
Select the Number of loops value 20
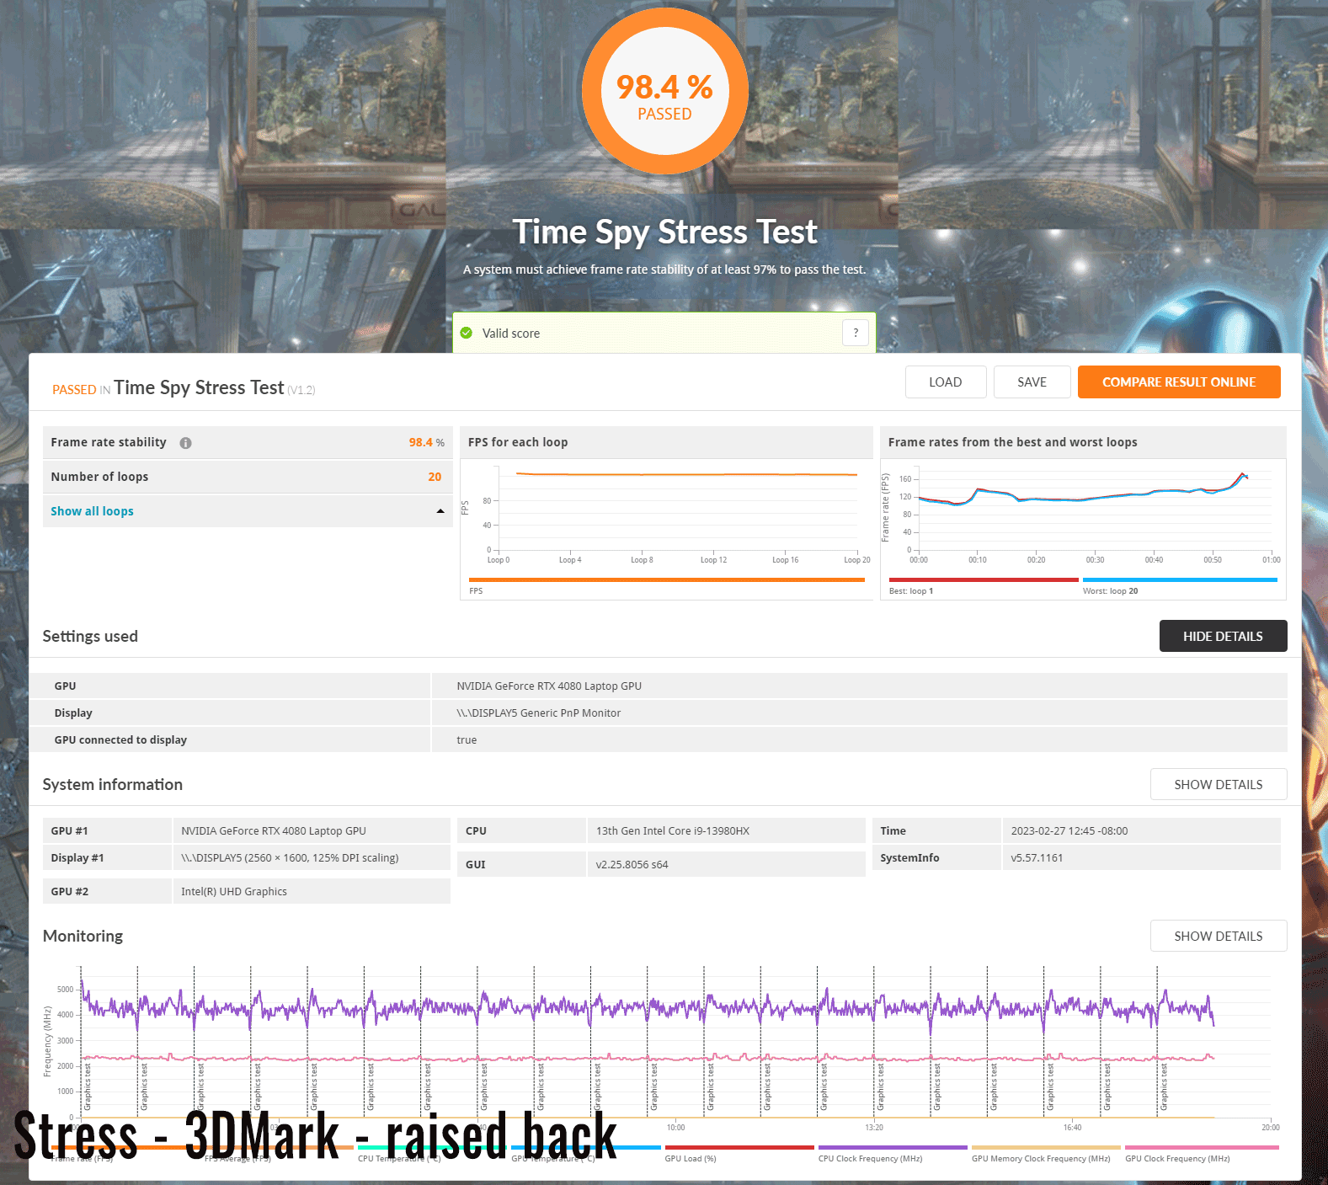[x=435, y=477]
